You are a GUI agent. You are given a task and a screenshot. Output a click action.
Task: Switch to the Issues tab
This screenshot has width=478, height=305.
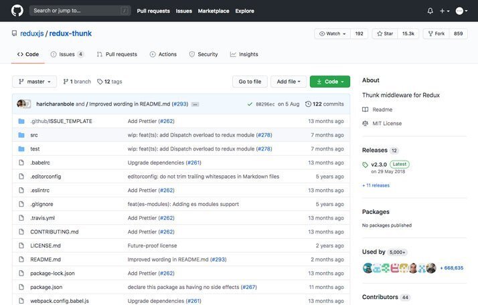67,54
